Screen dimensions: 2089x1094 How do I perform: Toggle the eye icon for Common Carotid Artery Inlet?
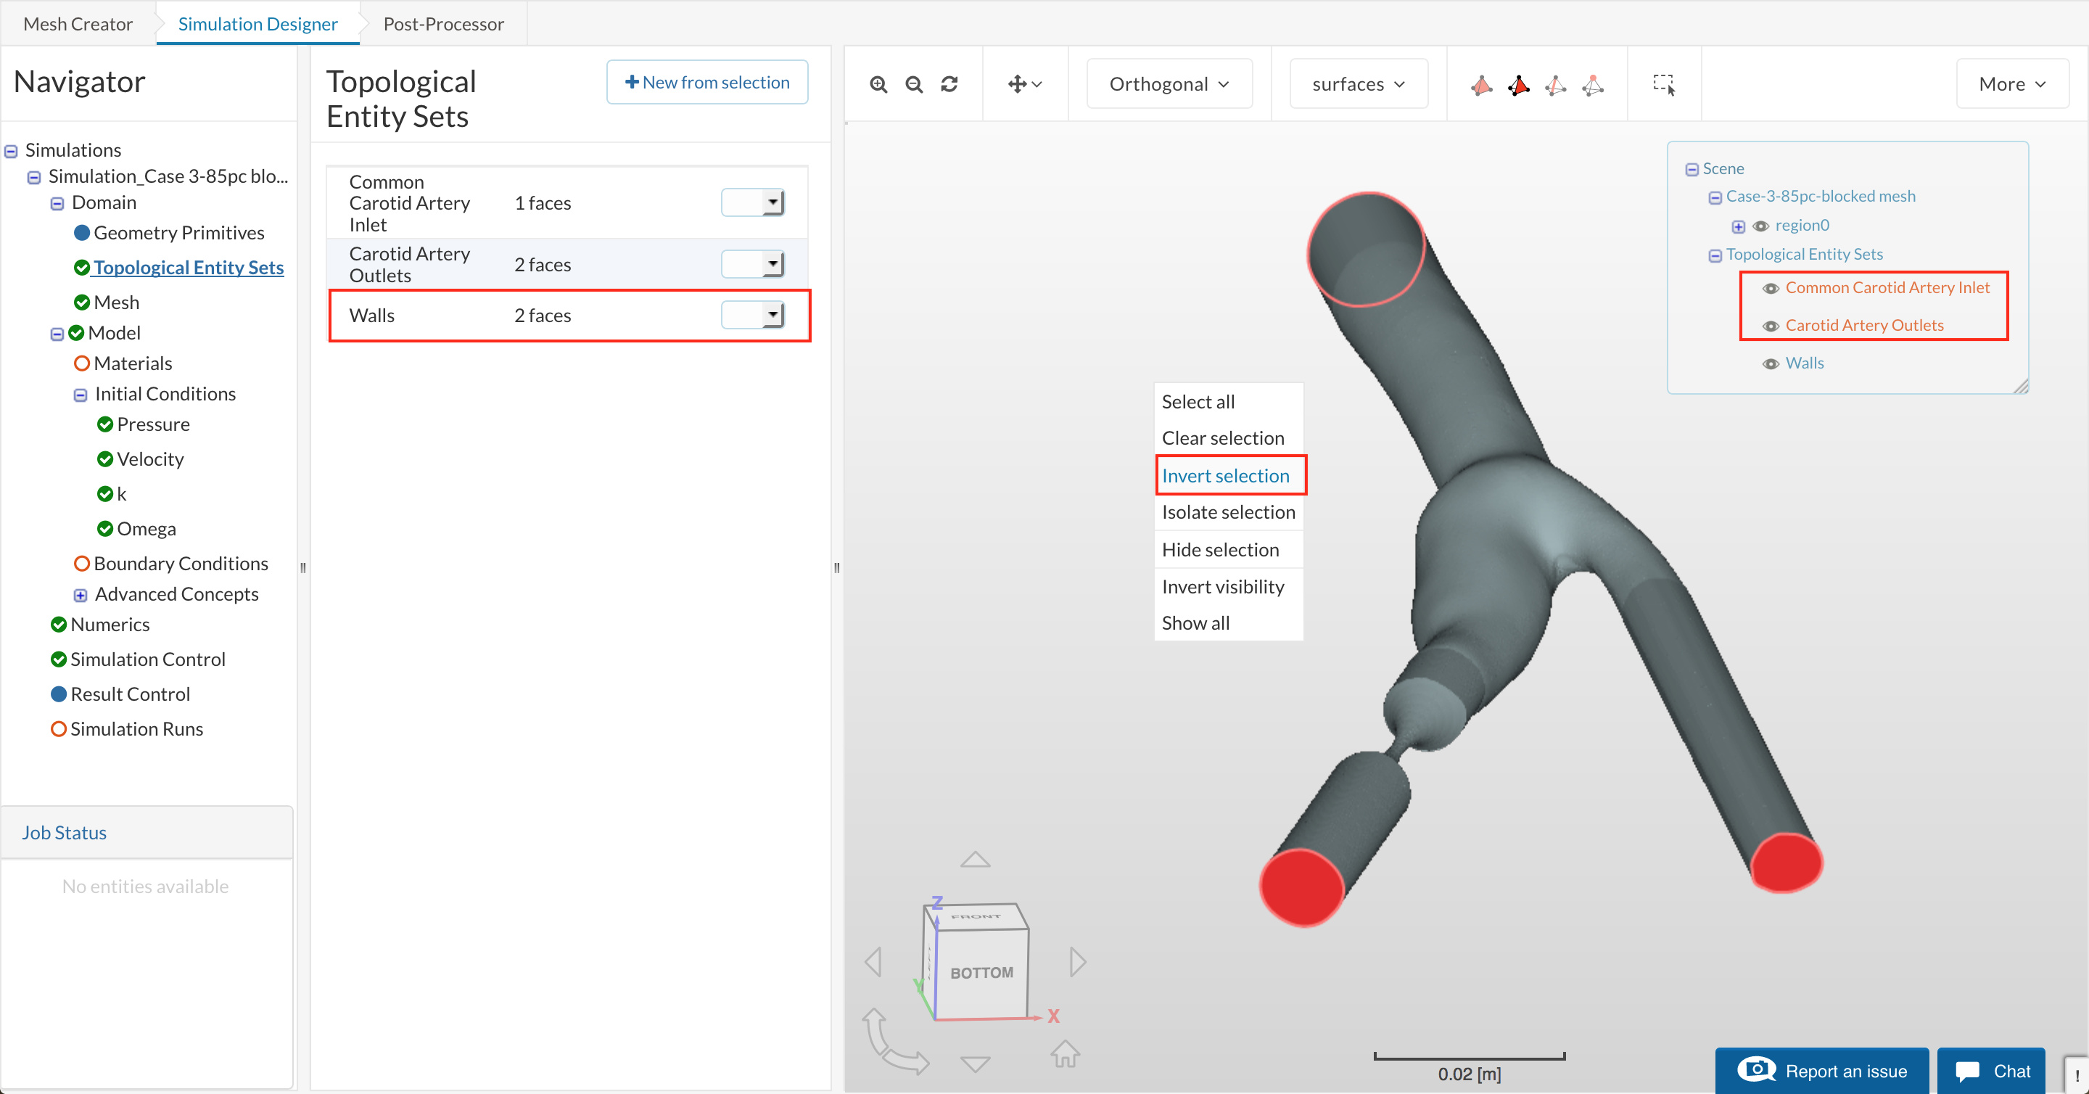tap(1771, 289)
